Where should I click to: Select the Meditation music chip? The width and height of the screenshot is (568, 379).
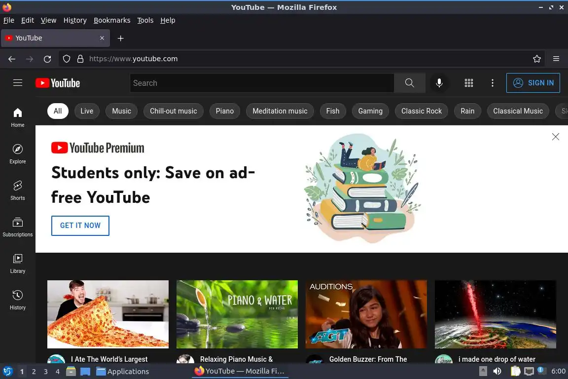pyautogui.click(x=280, y=111)
